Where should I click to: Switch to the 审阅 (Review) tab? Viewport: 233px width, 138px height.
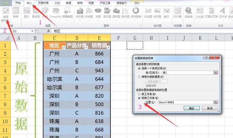click(x=80, y=3)
